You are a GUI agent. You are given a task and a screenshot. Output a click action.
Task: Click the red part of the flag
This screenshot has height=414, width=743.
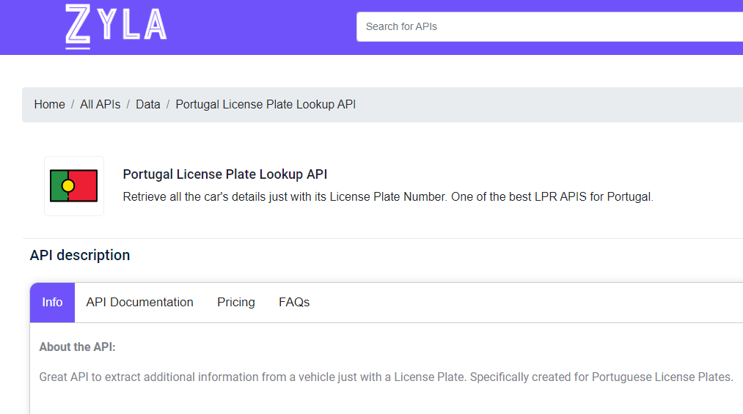point(85,186)
